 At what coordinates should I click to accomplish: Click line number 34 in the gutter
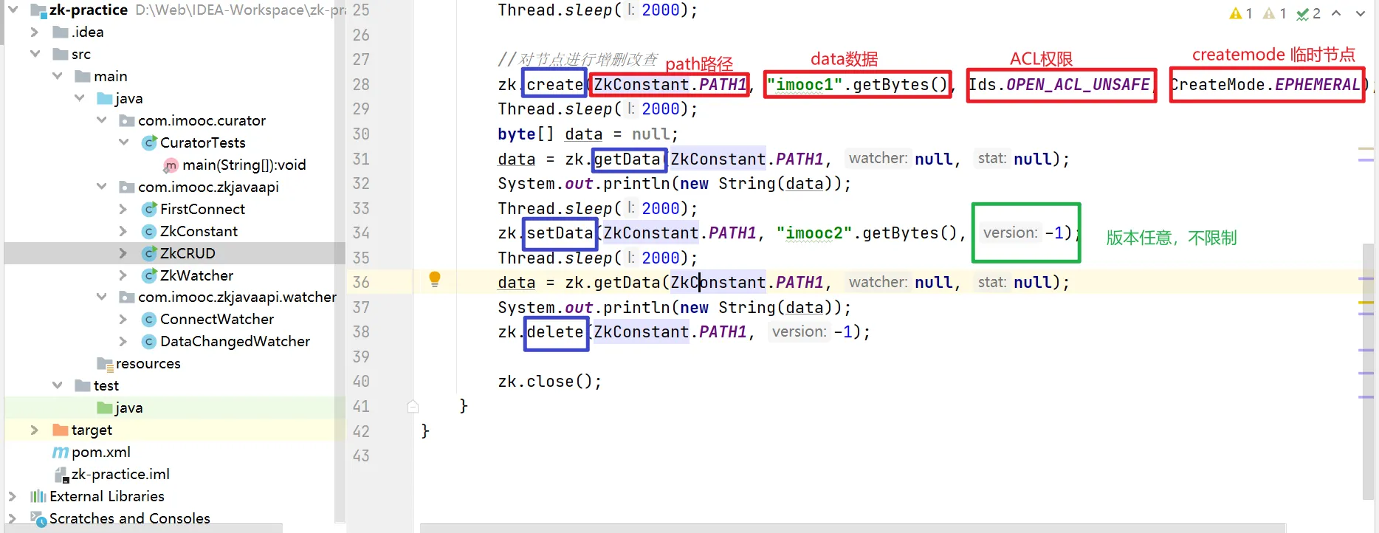361,233
